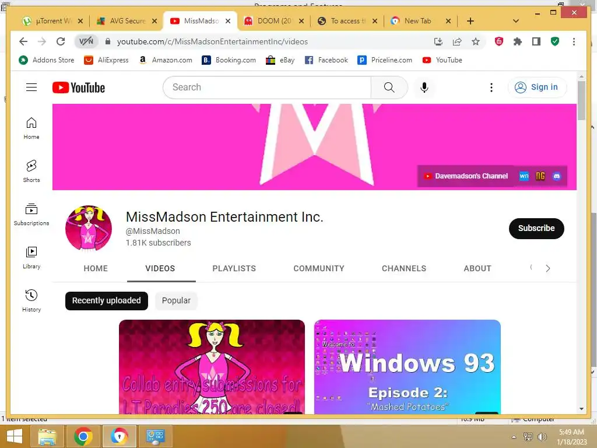Expand the tab search dropdown arrow
The image size is (597, 448).
pyautogui.click(x=515, y=21)
